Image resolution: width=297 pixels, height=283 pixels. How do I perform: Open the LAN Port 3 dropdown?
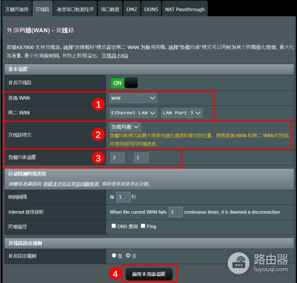(x=182, y=113)
